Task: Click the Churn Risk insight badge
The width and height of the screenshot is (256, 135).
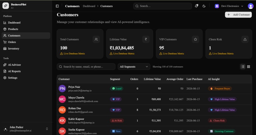Action: pyautogui.click(x=217, y=121)
